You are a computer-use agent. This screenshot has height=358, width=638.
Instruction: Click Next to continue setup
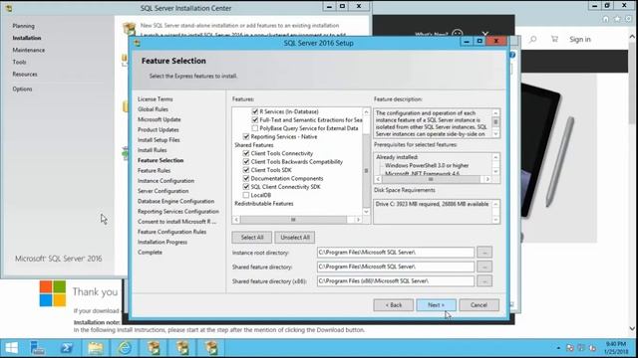click(x=437, y=305)
